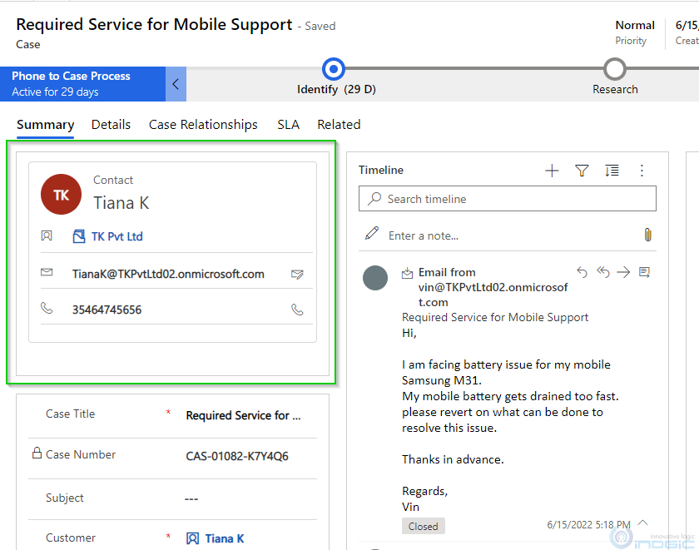
Task: Open timeline more commands ellipsis
Action: click(x=642, y=171)
